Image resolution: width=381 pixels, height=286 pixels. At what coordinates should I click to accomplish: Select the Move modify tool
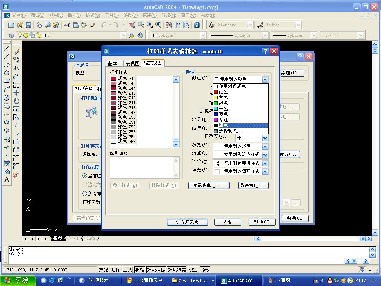click(x=16, y=93)
